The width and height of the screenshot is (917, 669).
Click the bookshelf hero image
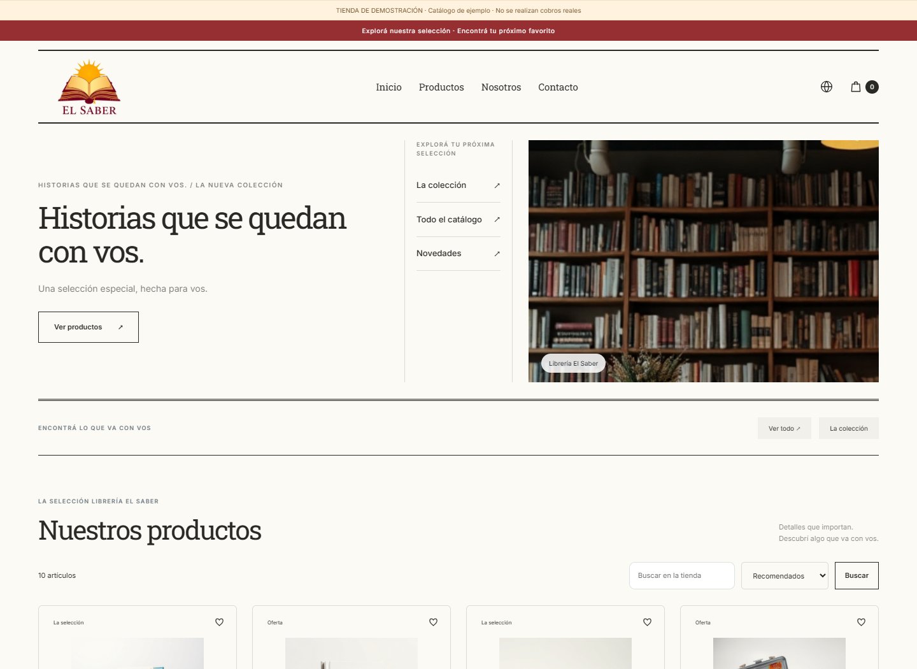pos(704,261)
